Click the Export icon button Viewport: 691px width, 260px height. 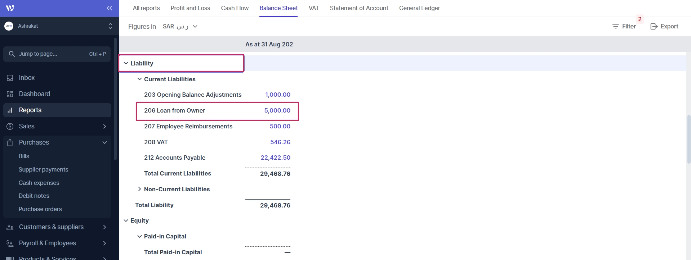tap(664, 27)
